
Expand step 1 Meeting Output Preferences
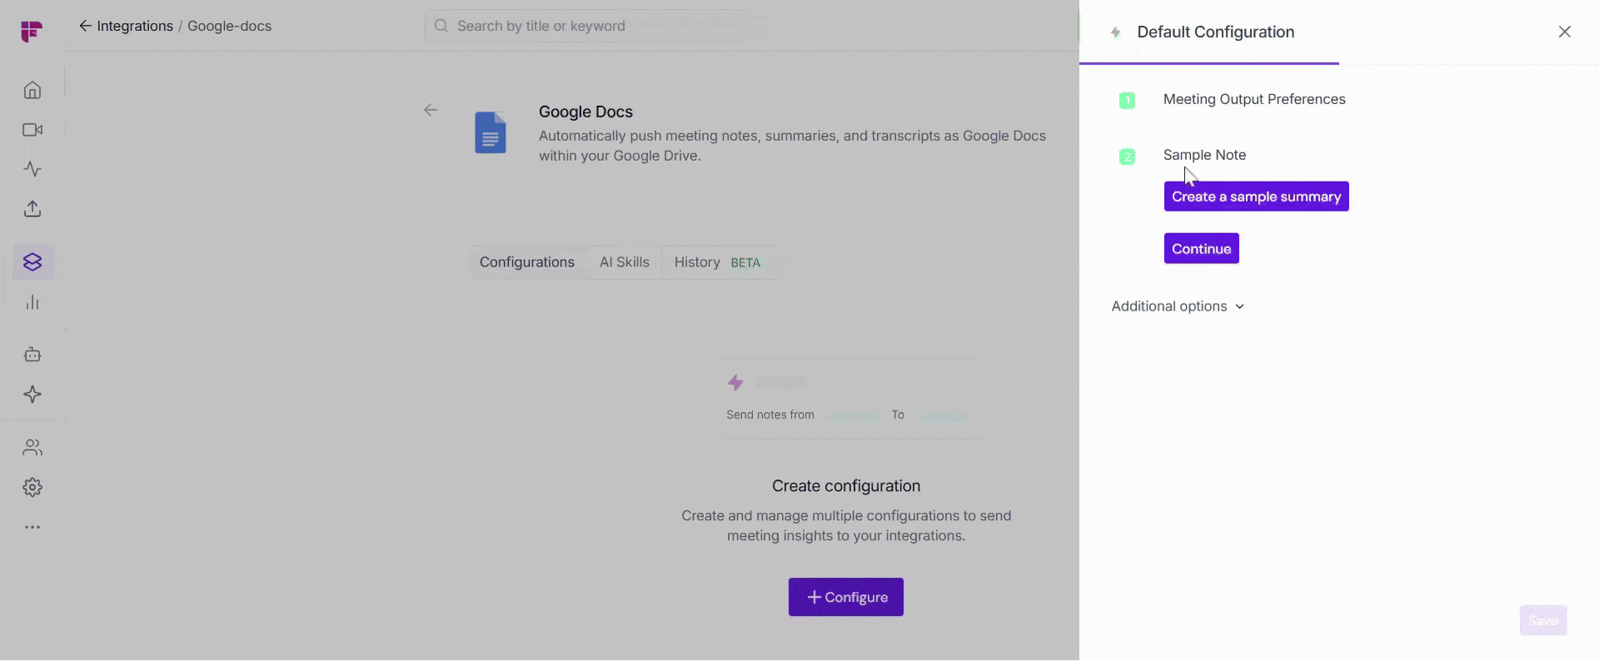click(x=1253, y=100)
